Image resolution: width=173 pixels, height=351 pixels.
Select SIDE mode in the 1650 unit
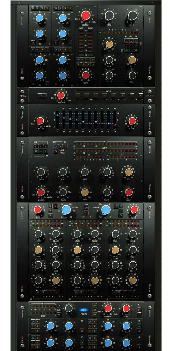tap(95, 315)
